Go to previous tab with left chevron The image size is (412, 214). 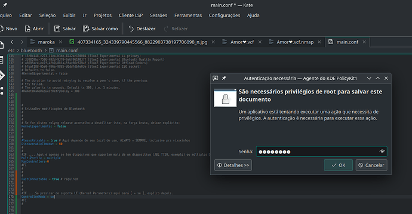pos(12,42)
